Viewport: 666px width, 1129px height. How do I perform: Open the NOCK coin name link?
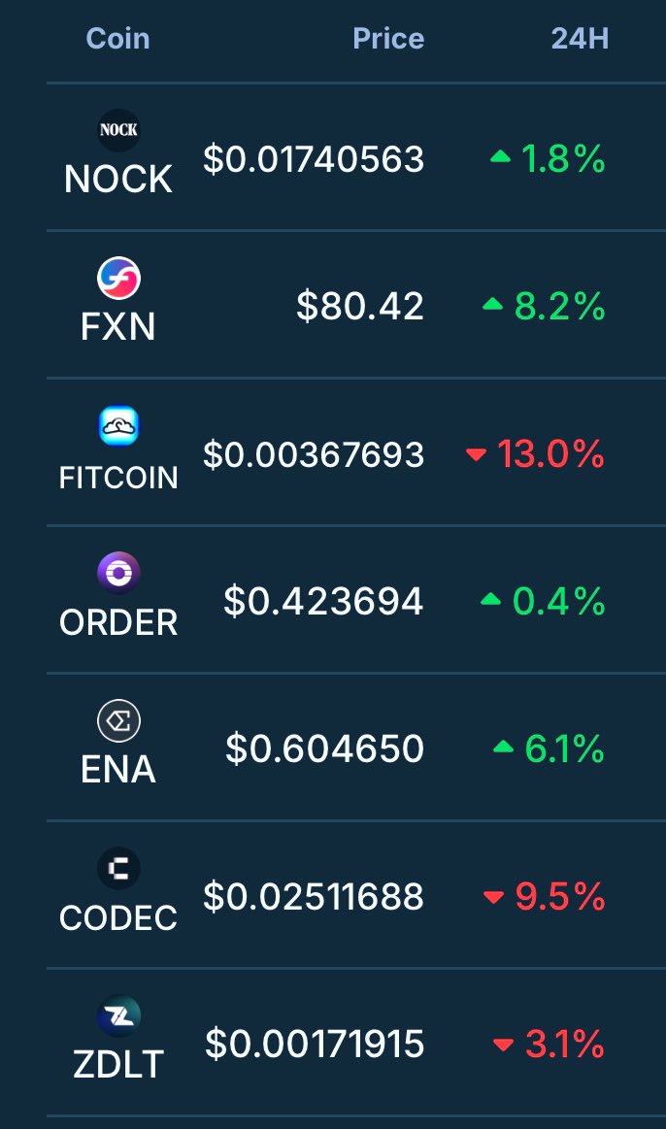tap(118, 180)
